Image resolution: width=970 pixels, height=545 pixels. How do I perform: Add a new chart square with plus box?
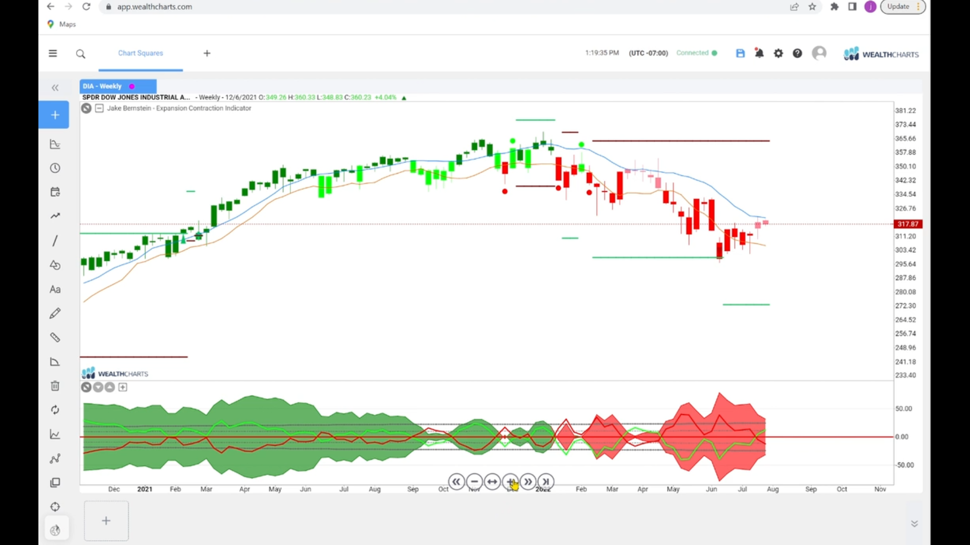(106, 521)
